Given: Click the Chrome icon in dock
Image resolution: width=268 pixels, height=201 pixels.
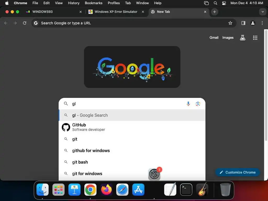Looking at the screenshot, I should tap(90, 189).
